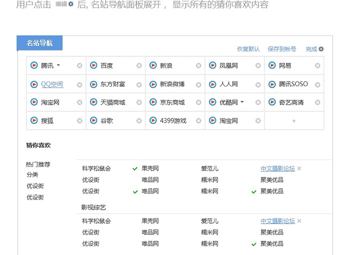Screen dimensions: 350x255
Task: Select the 名站导航 tab
Action: click(x=39, y=43)
